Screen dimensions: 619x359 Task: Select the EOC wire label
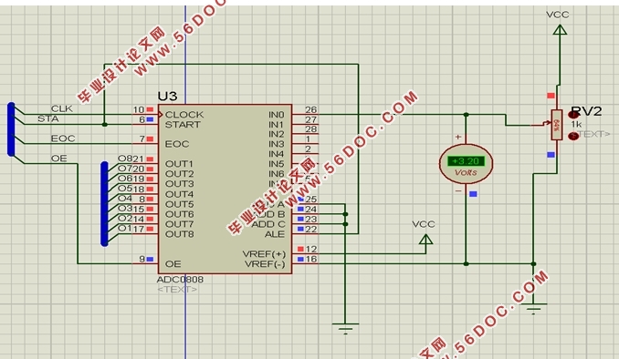tap(63, 138)
